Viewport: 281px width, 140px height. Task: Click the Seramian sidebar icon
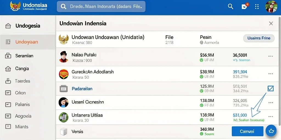point(8,56)
